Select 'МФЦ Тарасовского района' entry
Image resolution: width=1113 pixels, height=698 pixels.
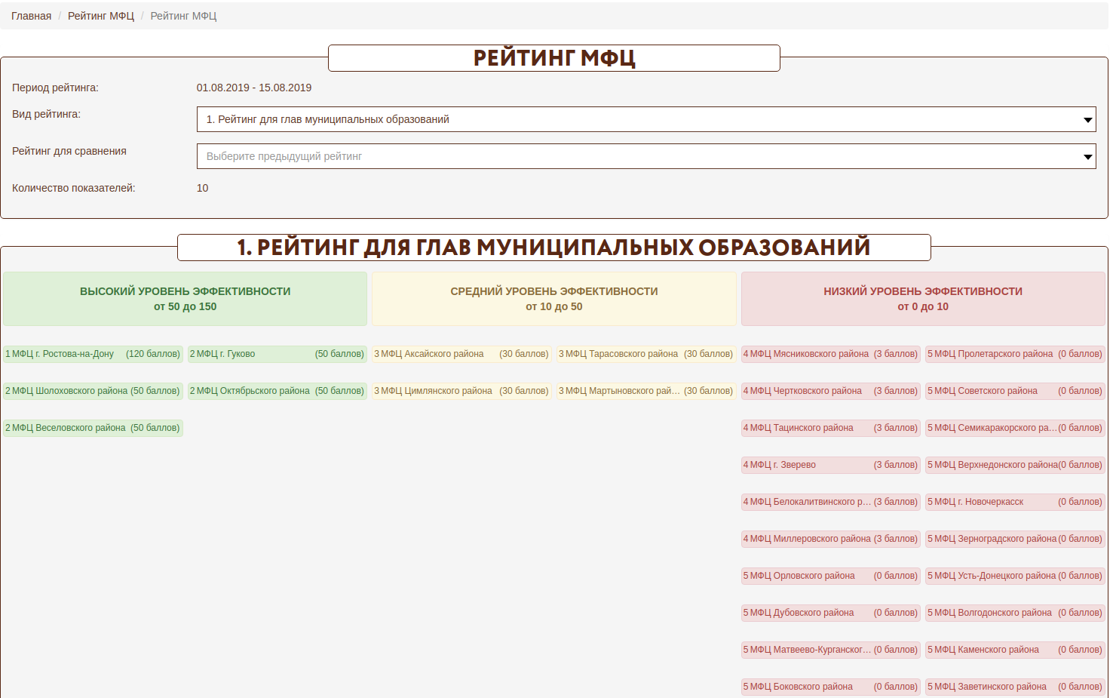pos(645,354)
